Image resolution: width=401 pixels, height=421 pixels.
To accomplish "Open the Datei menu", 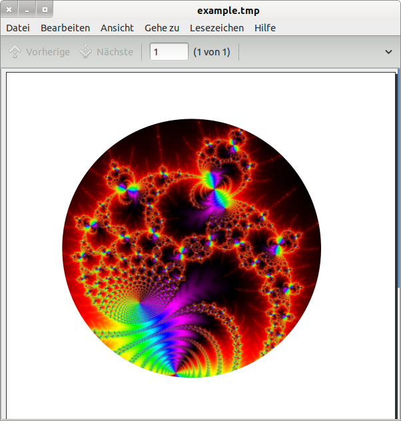I will [x=18, y=28].
